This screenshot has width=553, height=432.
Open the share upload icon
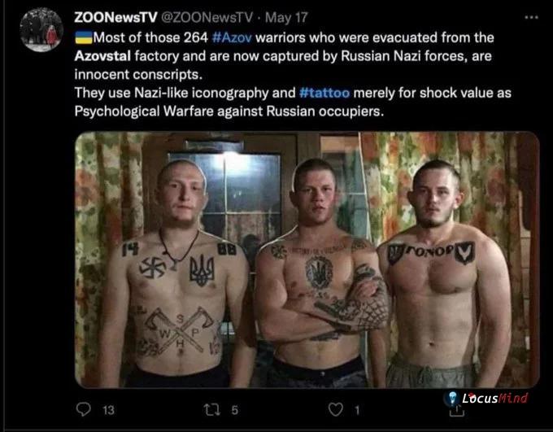[x=456, y=411]
